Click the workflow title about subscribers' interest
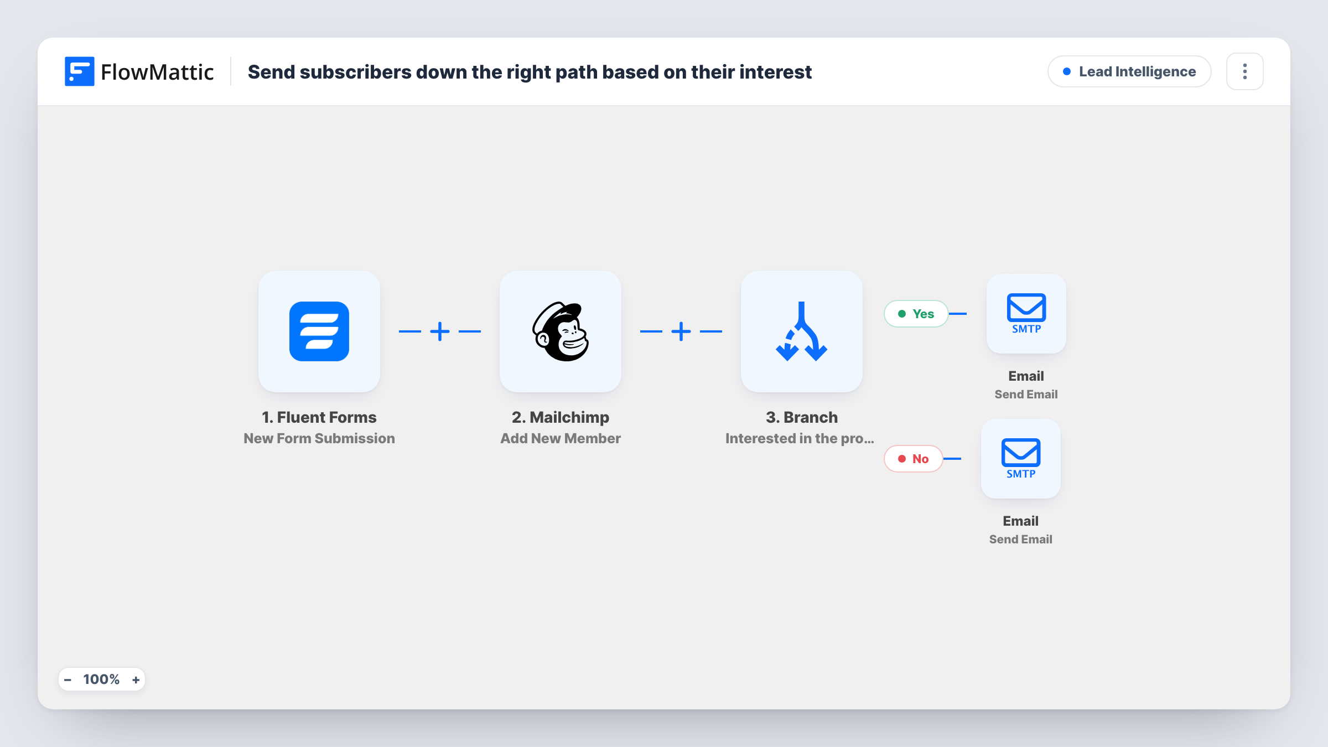The width and height of the screenshot is (1328, 747). coord(530,72)
